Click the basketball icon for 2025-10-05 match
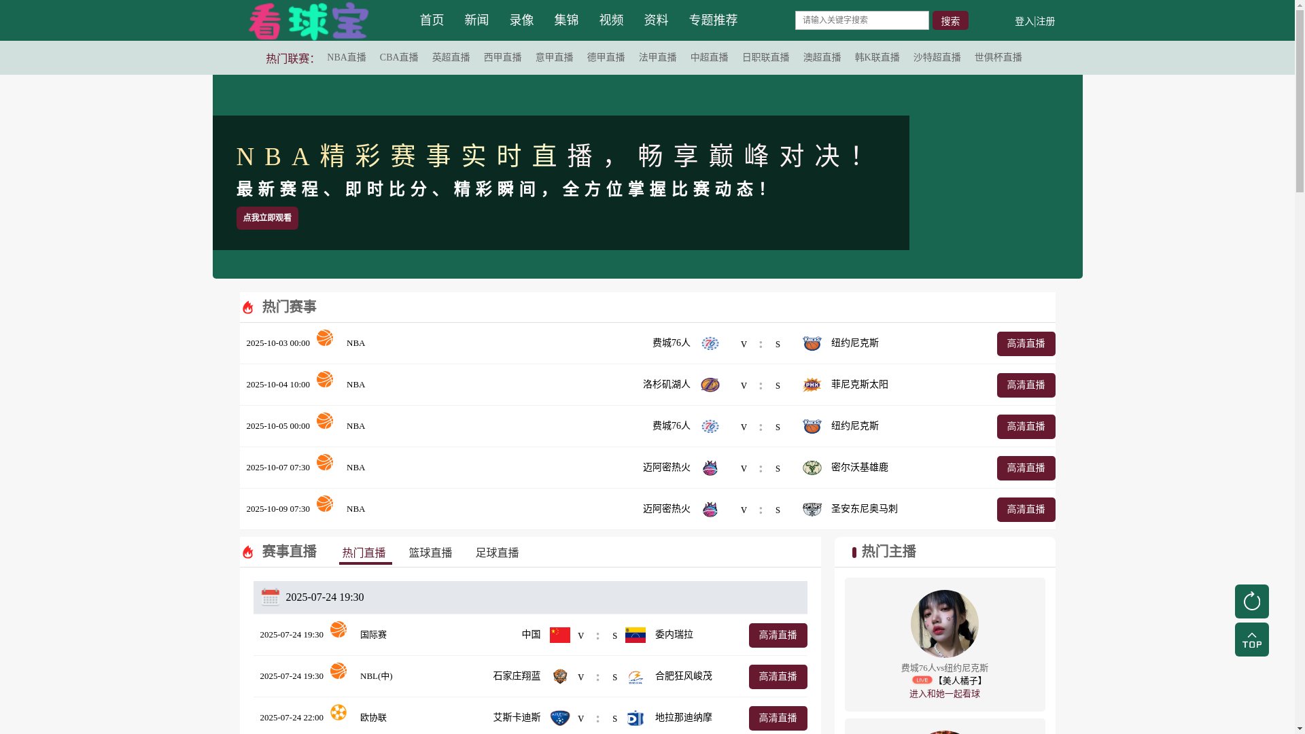The image size is (1305, 734). [325, 421]
